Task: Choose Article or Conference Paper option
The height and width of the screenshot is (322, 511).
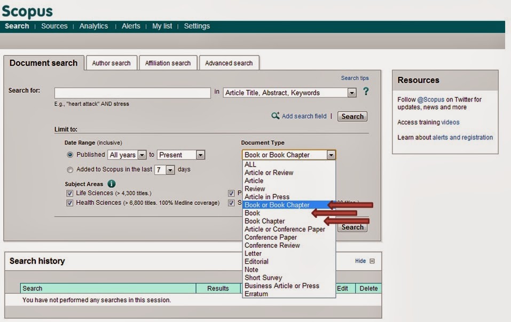Action: point(289,229)
